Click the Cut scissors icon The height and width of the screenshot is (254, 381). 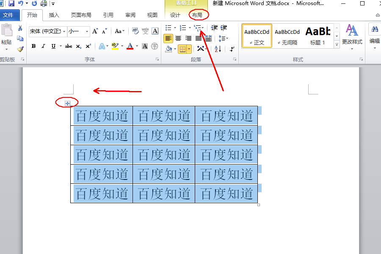20,28
